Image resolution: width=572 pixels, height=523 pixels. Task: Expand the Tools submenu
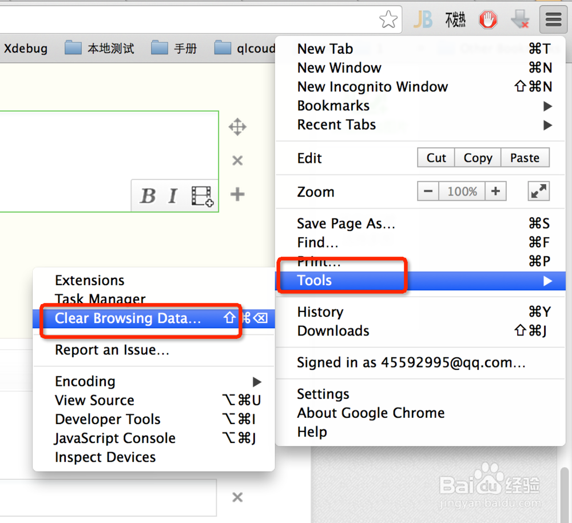[420, 281]
